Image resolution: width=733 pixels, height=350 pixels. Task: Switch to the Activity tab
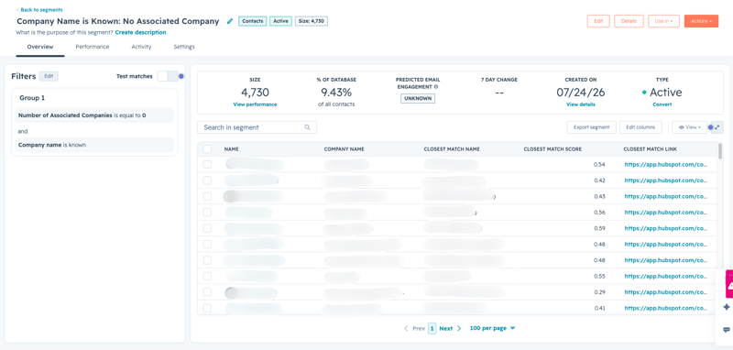pyautogui.click(x=141, y=47)
